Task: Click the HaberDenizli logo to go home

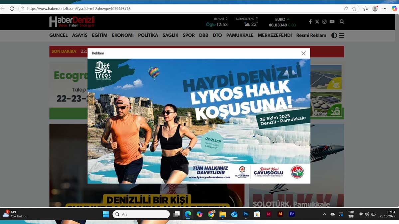Action: [72, 21]
